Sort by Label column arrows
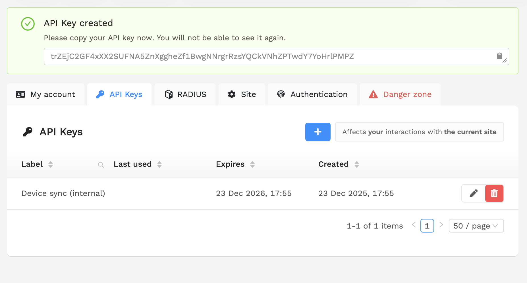This screenshot has width=527, height=283. 51,164
